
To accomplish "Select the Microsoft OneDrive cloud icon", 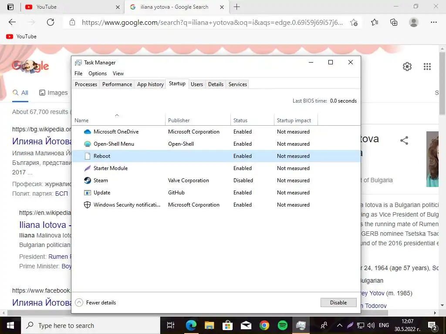I will coord(88,132).
